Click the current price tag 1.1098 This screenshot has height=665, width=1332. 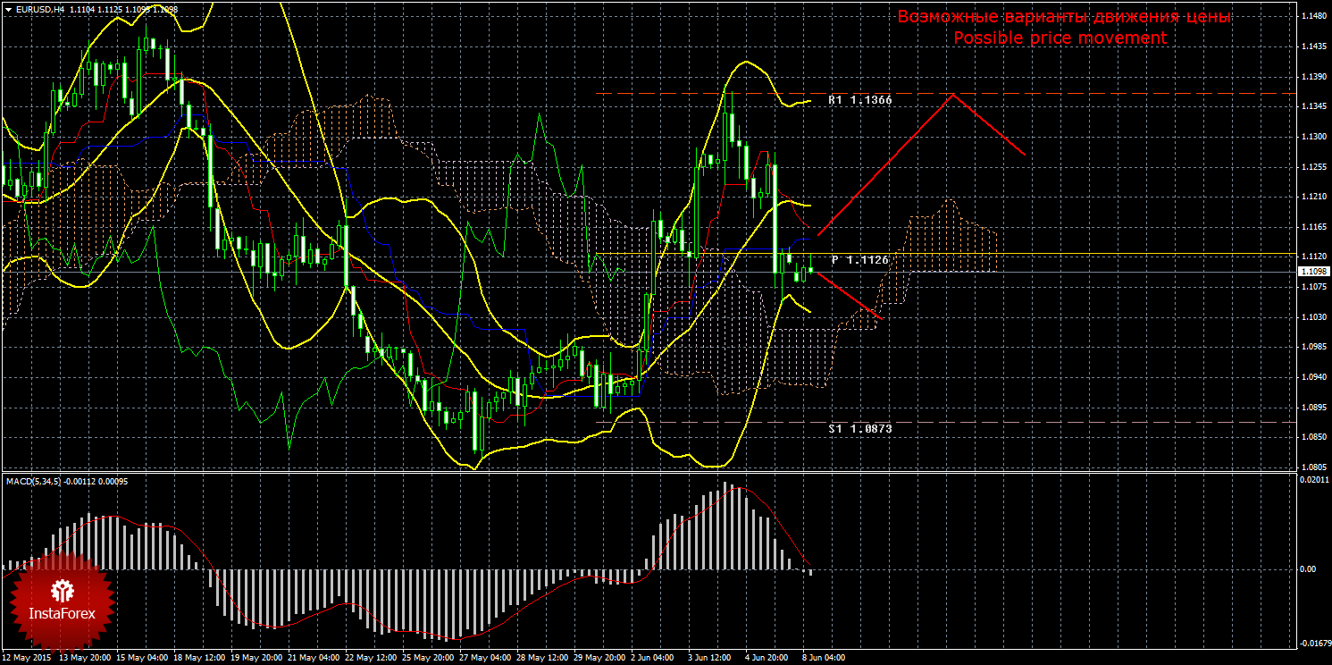1313,271
